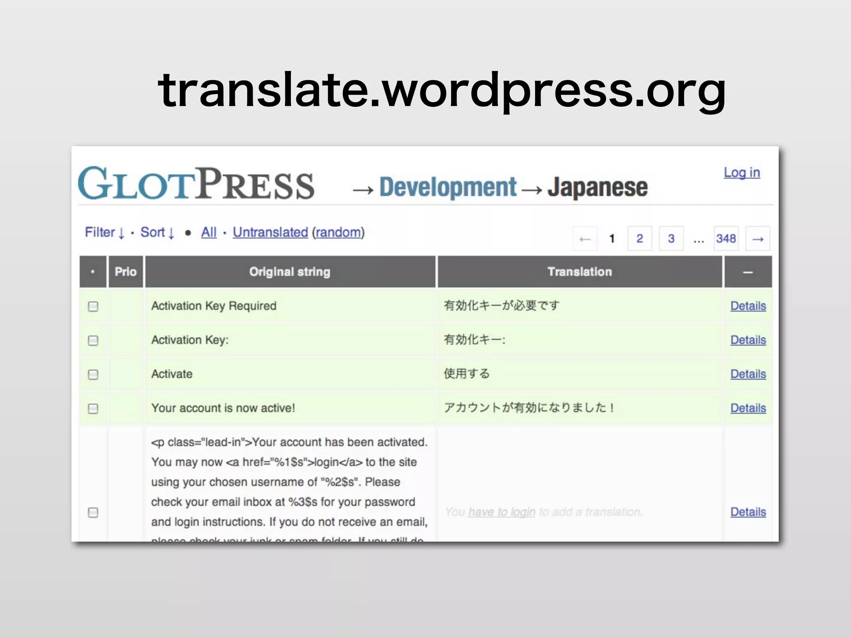Jump to last page 348
The width and height of the screenshot is (851, 638).
point(726,238)
